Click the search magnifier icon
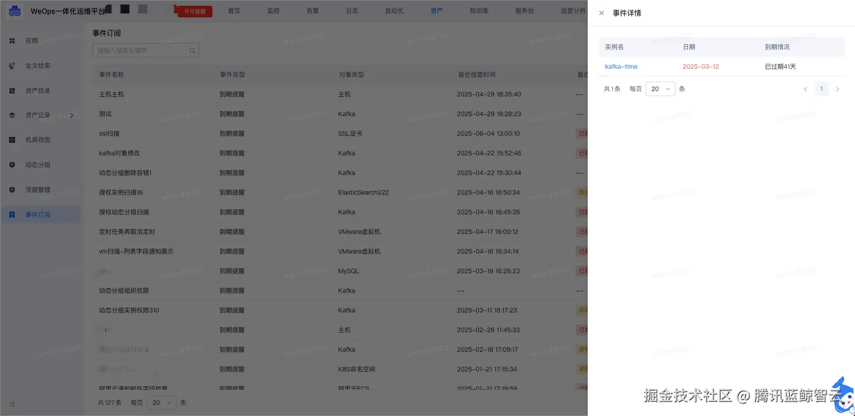855x416 pixels. (192, 51)
